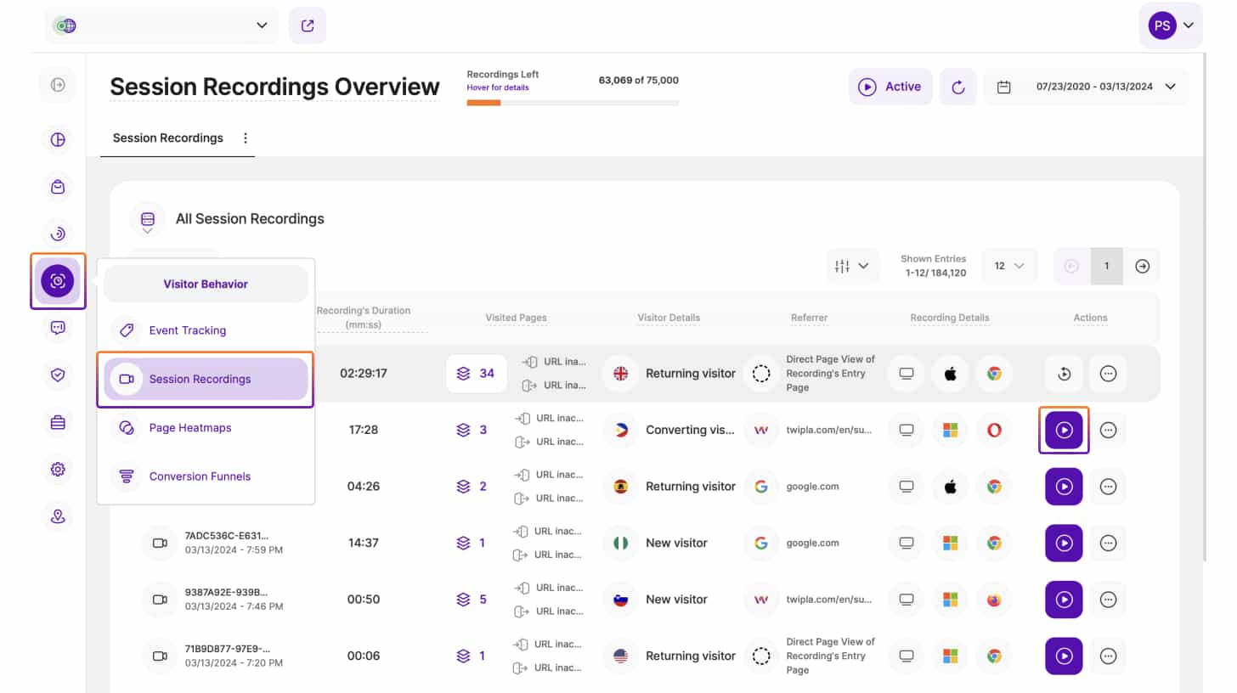Toggle the Active recording status button
Viewport: 1237px width, 693px height.
click(890, 87)
